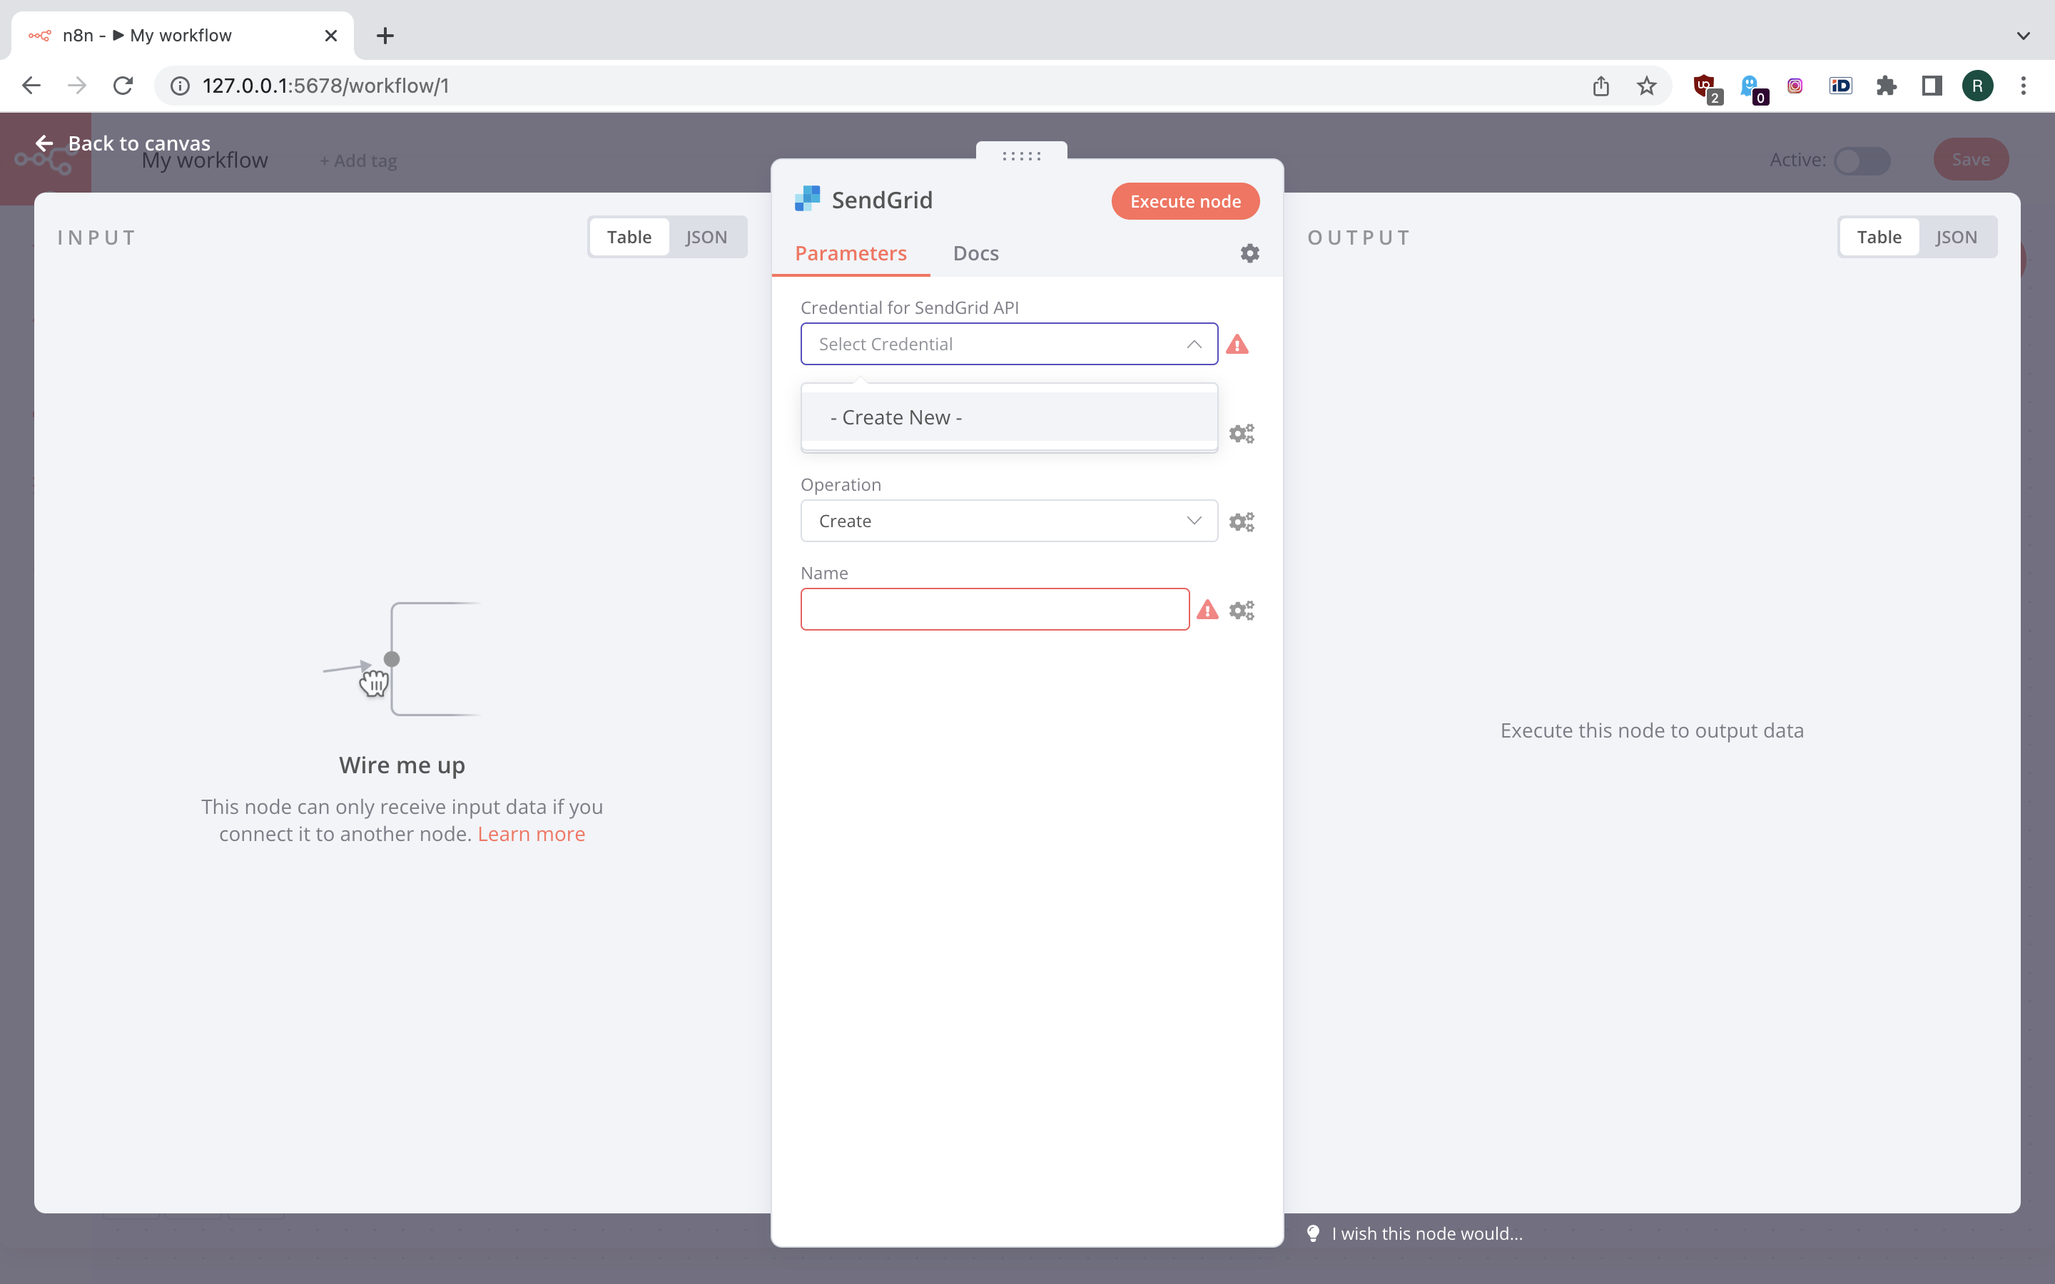Image resolution: width=2055 pixels, height=1284 pixels.
Task: Open the Learn more link
Action: coord(532,834)
